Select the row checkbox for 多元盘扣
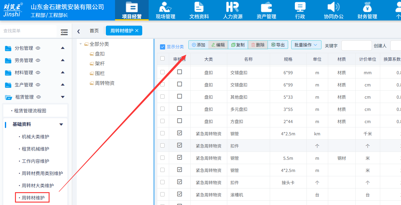Viewport: 401px width, 205px height. pyautogui.click(x=162, y=109)
